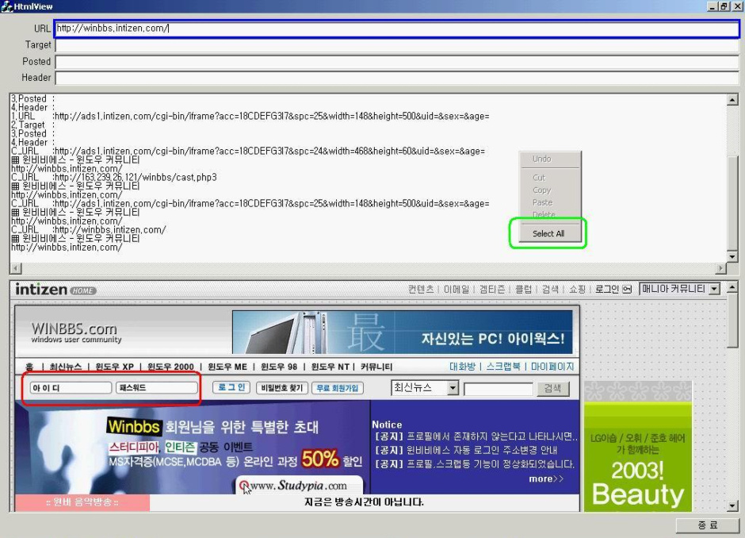Click the more>> link under Notice
This screenshot has height=538, width=745.
(x=546, y=479)
